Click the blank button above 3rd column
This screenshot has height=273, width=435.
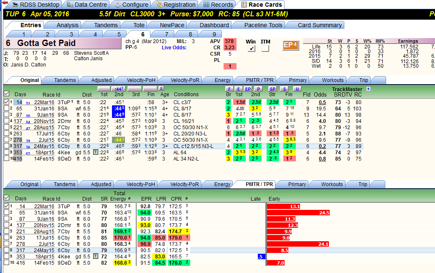135,89
